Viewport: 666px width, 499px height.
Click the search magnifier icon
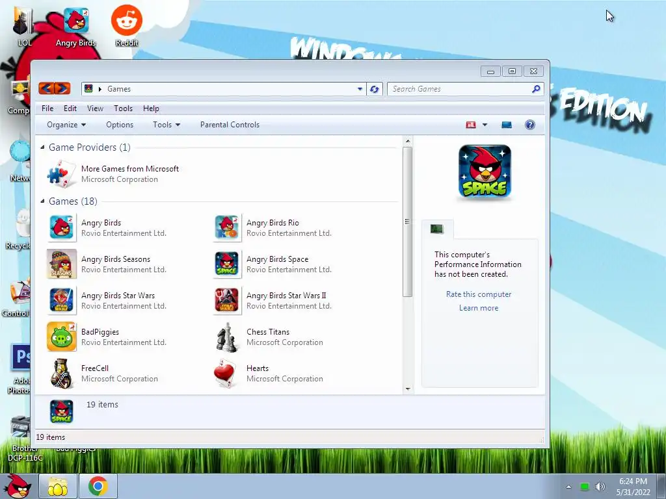click(536, 88)
